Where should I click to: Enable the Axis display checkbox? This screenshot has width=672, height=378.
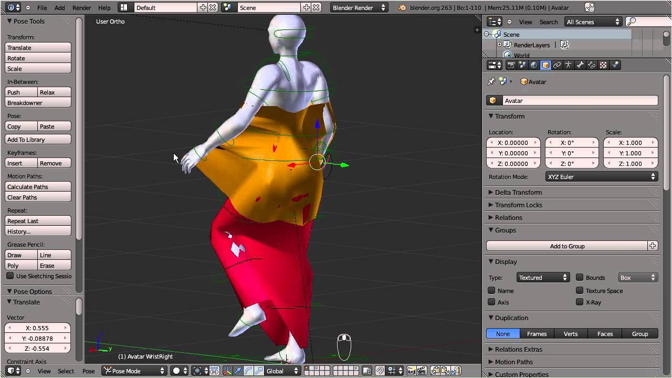491,302
